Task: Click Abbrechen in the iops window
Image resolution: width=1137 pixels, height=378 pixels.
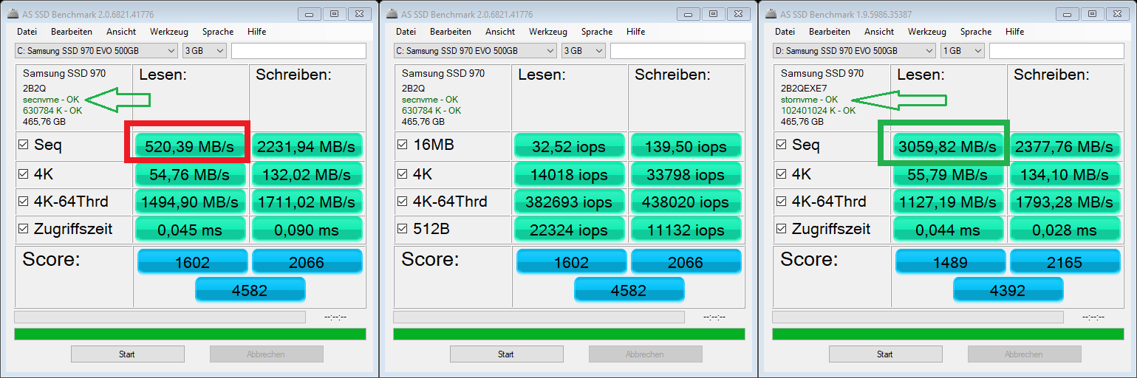Action: coord(645,354)
